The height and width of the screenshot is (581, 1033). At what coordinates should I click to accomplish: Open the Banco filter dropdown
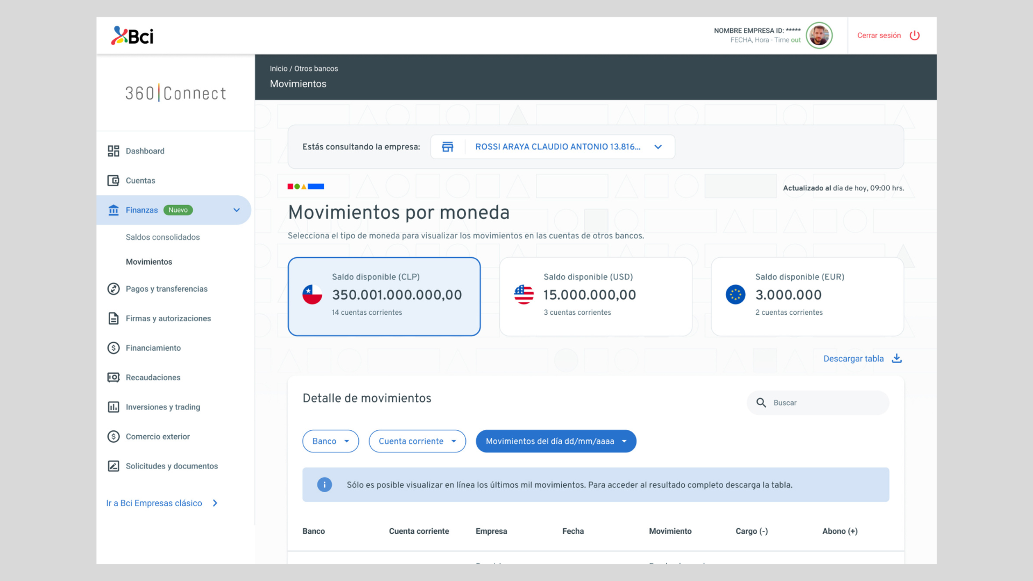[330, 441]
